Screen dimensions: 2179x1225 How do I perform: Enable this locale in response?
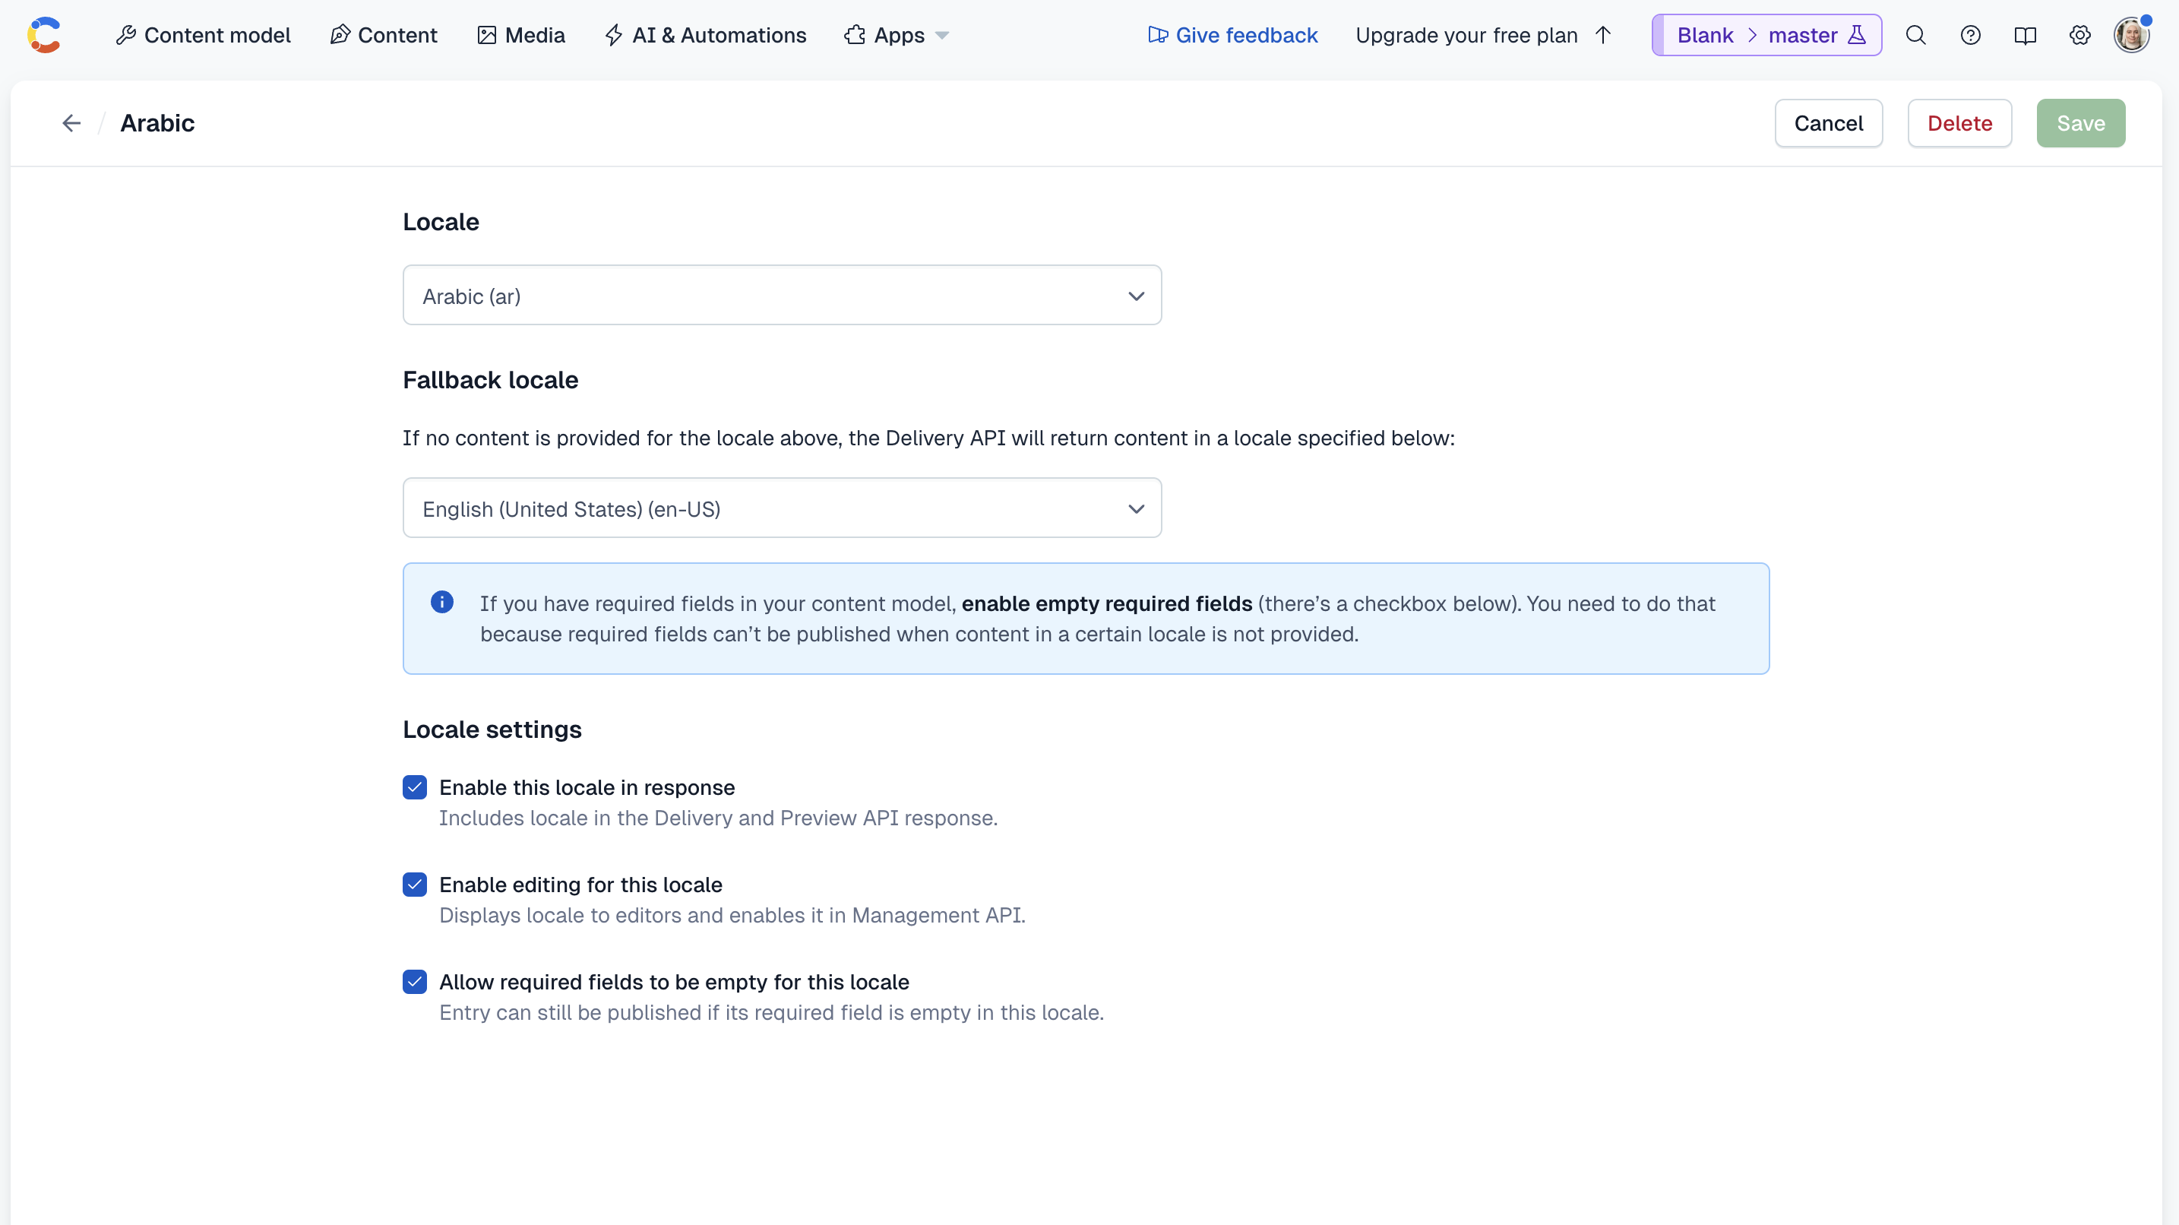click(x=415, y=787)
